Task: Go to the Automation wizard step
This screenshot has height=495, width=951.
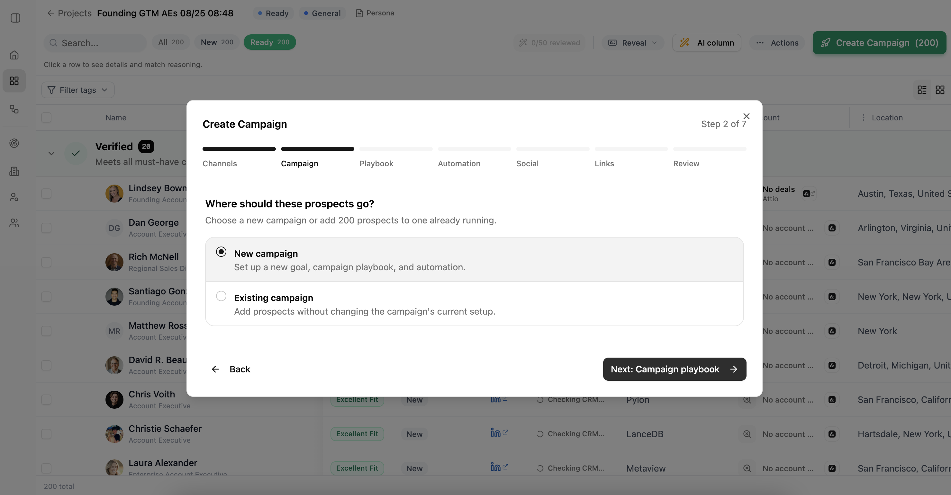Action: tap(459, 164)
